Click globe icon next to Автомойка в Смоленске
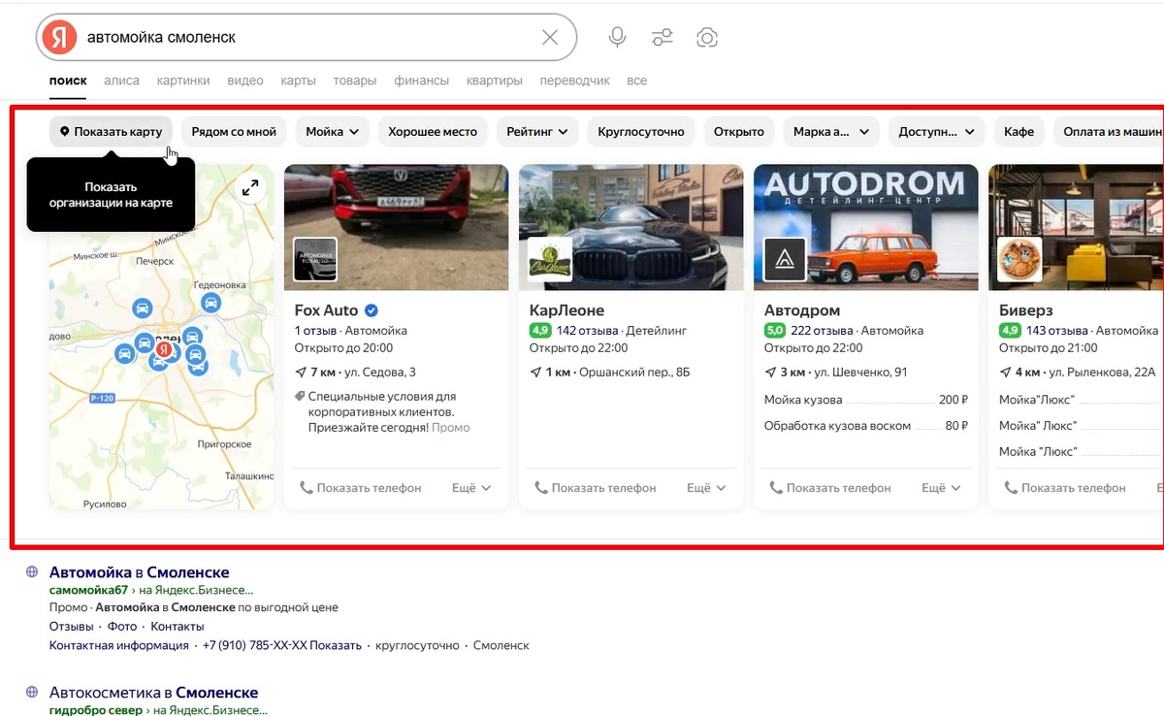This screenshot has height=716, width=1164. (32, 572)
